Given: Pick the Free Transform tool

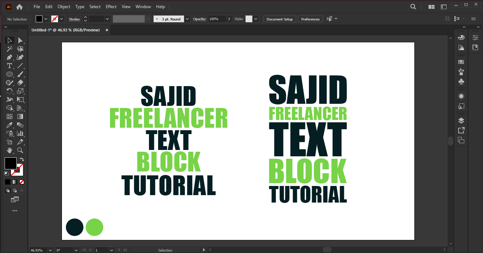Looking at the screenshot, I should tap(20, 100).
